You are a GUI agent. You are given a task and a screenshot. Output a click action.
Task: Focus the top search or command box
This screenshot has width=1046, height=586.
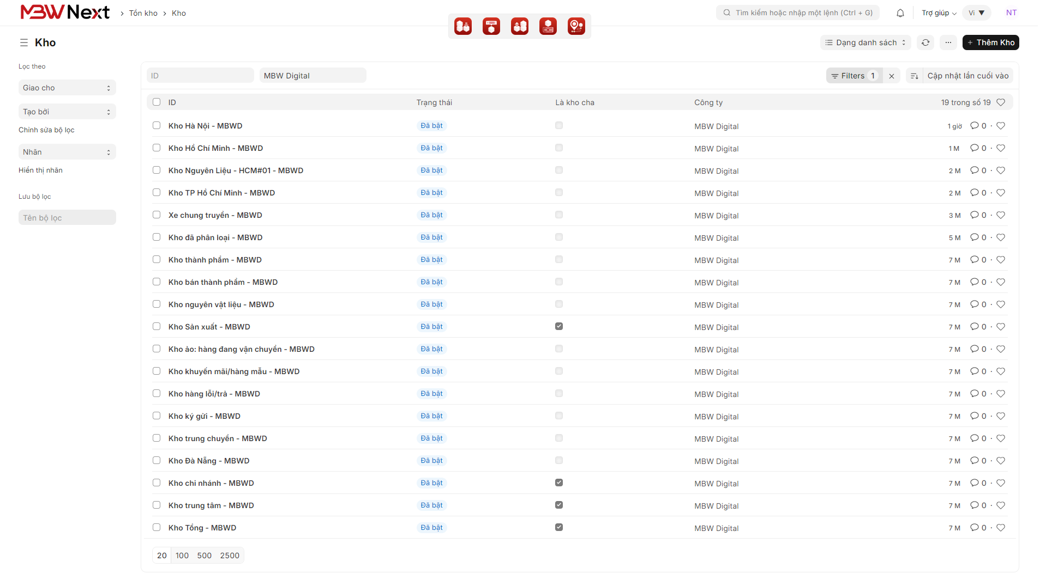(798, 13)
